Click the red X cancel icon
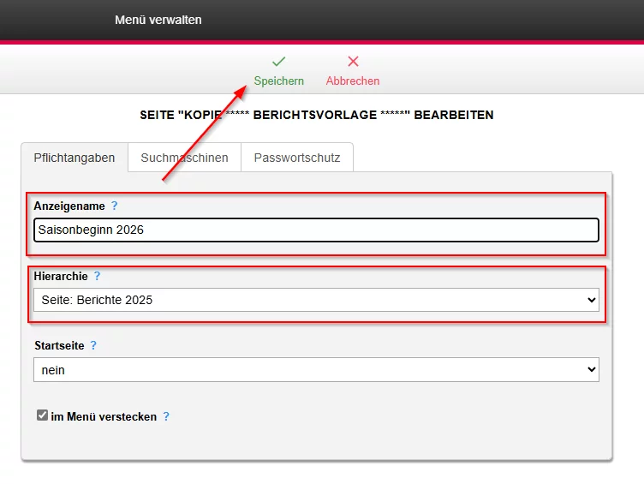 (353, 62)
